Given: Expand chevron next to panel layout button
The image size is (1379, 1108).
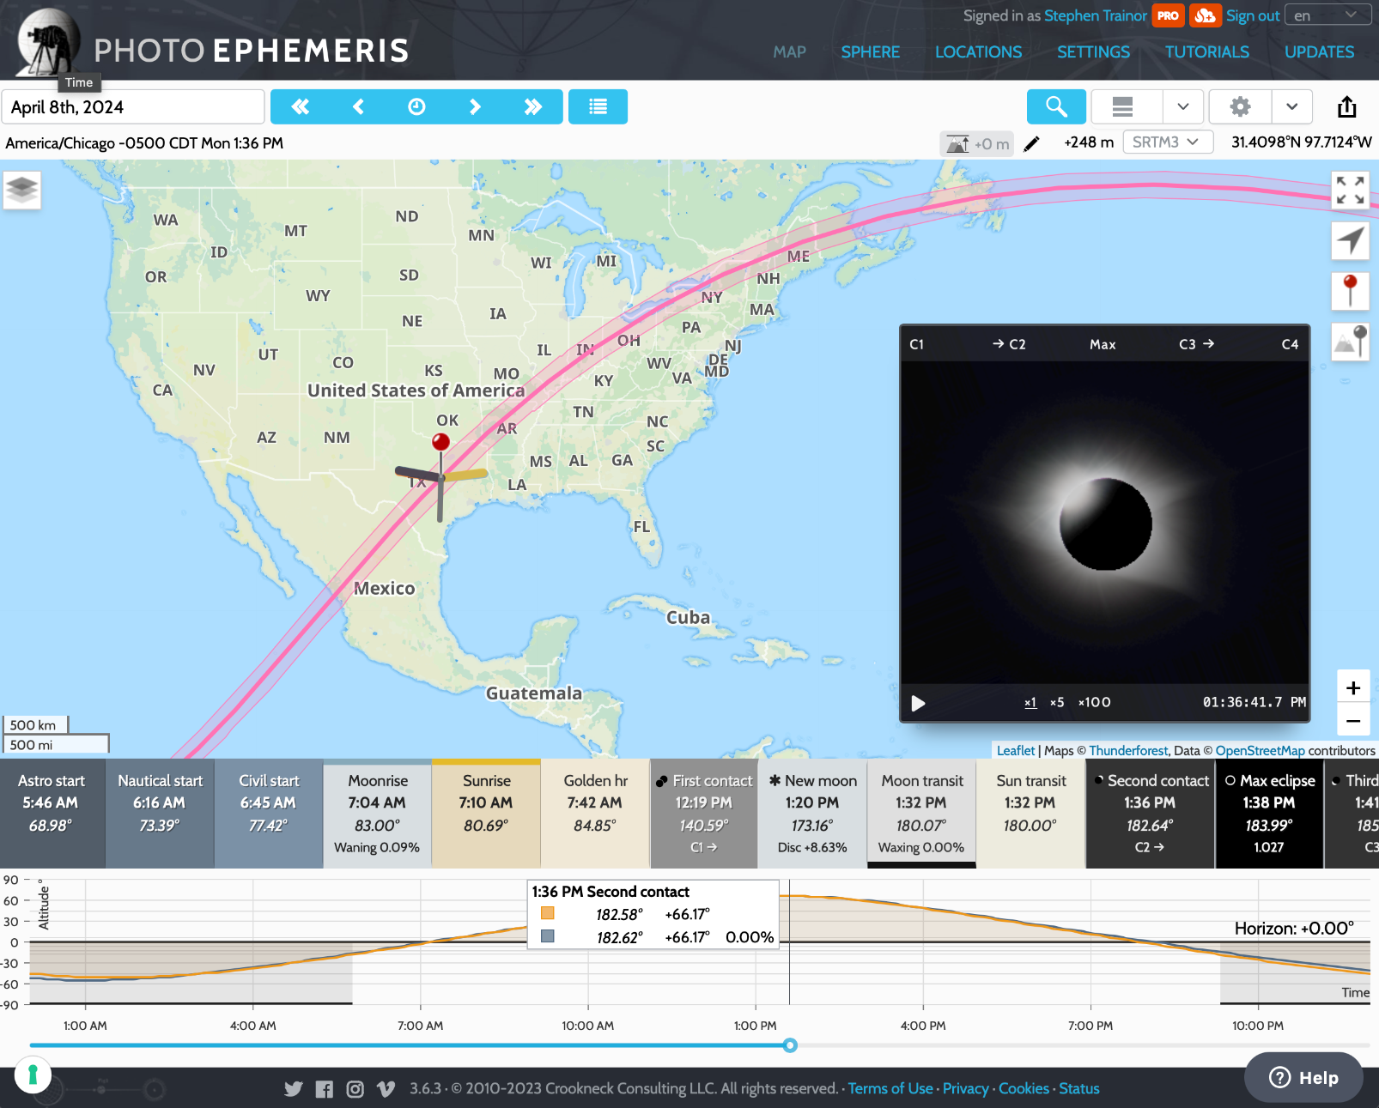Looking at the screenshot, I should pyautogui.click(x=1183, y=106).
